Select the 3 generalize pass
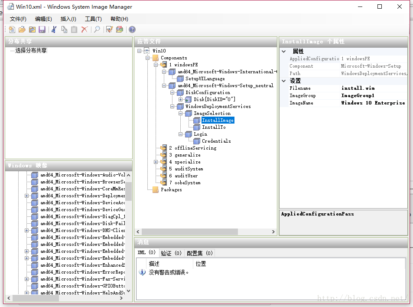 (x=185, y=155)
